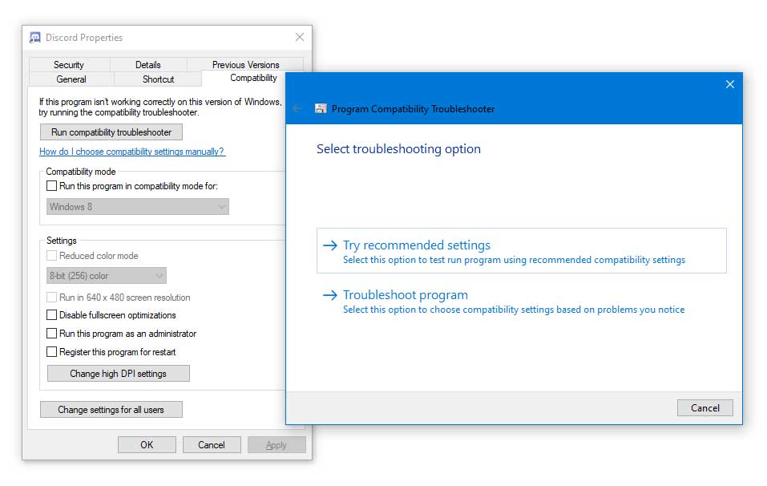The height and width of the screenshot is (486, 767).
Task: Click the back arrow in the troubleshooter window
Action: pyautogui.click(x=297, y=108)
